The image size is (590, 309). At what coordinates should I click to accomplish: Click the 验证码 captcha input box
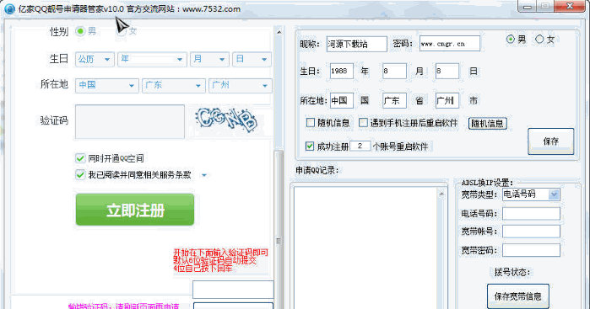coord(130,121)
